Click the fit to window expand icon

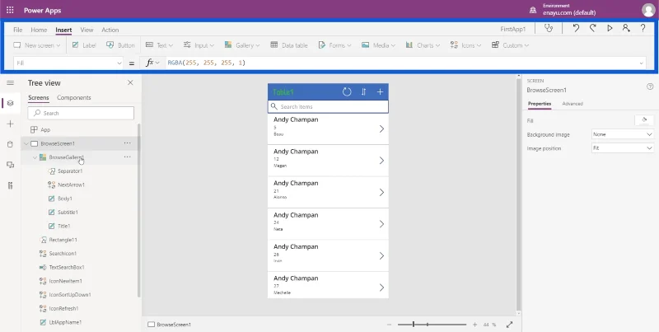coord(509,325)
